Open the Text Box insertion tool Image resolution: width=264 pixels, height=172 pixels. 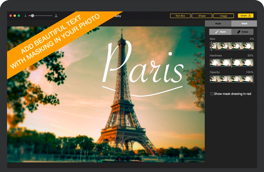[180, 15]
